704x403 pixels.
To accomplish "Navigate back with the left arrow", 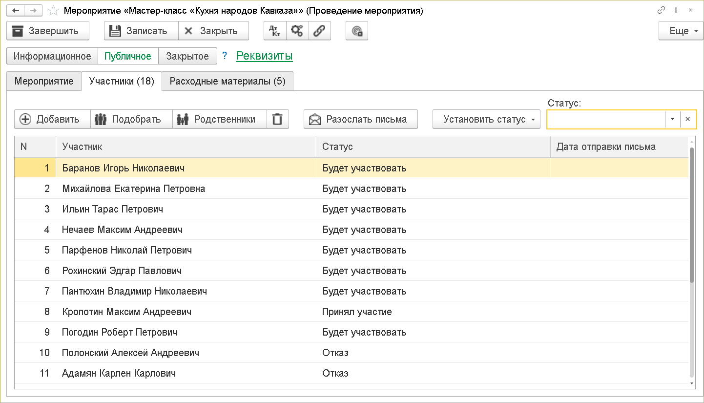I will pos(16,10).
